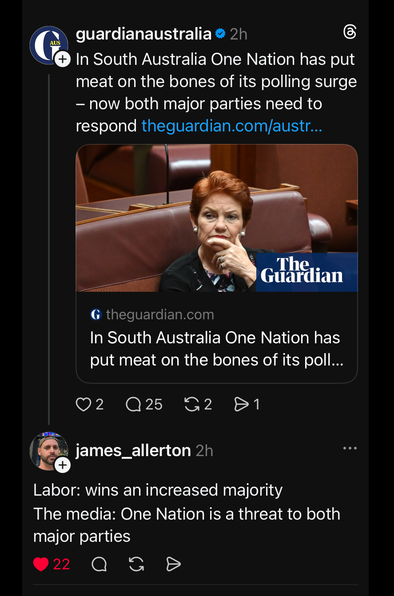394x596 pixels.
Task: Repost the guardianaustralia post
Action: pyautogui.click(x=192, y=404)
